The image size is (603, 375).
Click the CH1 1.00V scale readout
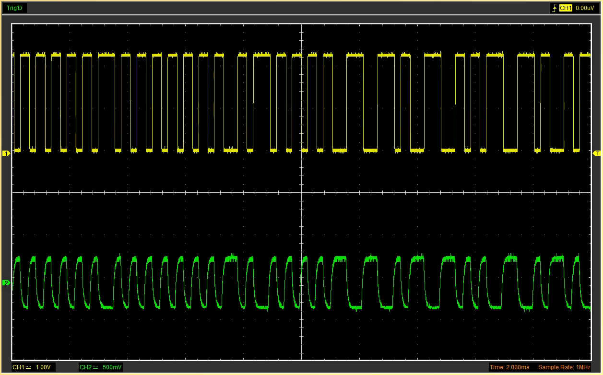point(33,367)
